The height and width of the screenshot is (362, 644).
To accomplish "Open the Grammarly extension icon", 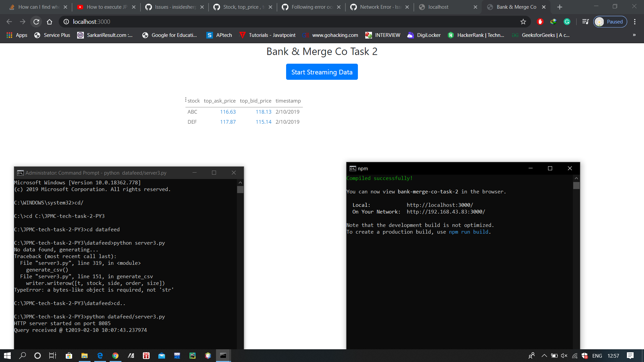I will click(x=567, y=21).
